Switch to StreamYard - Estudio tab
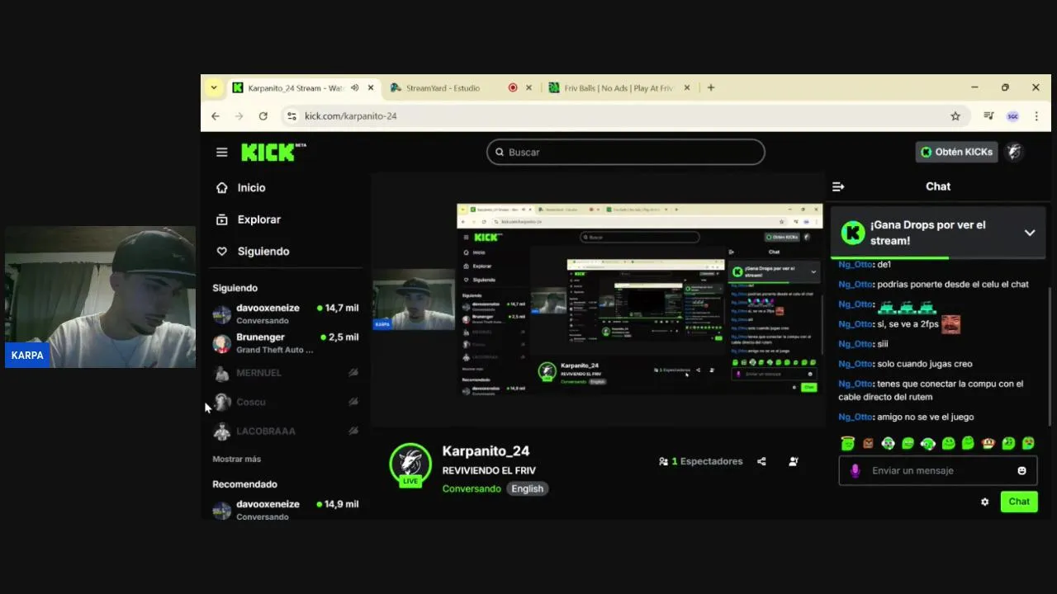The height and width of the screenshot is (594, 1057). pos(443,87)
